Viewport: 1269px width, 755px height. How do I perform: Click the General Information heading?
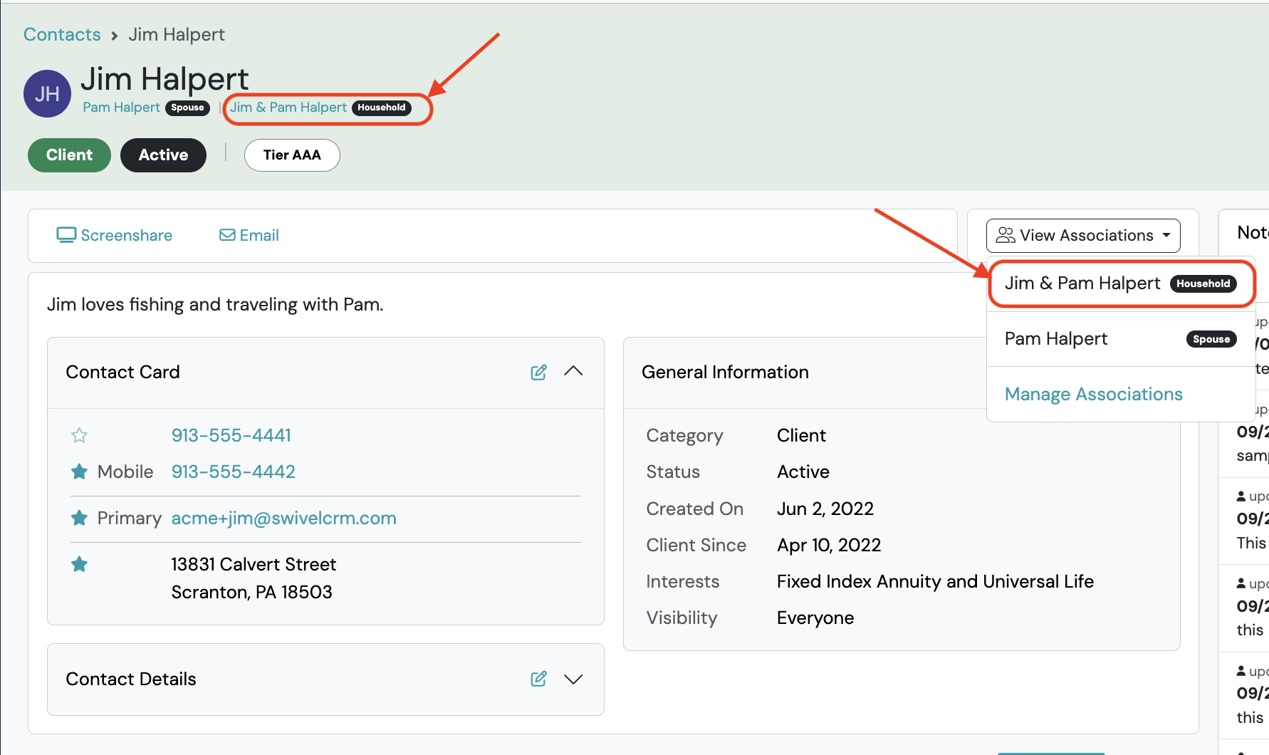[x=725, y=372]
